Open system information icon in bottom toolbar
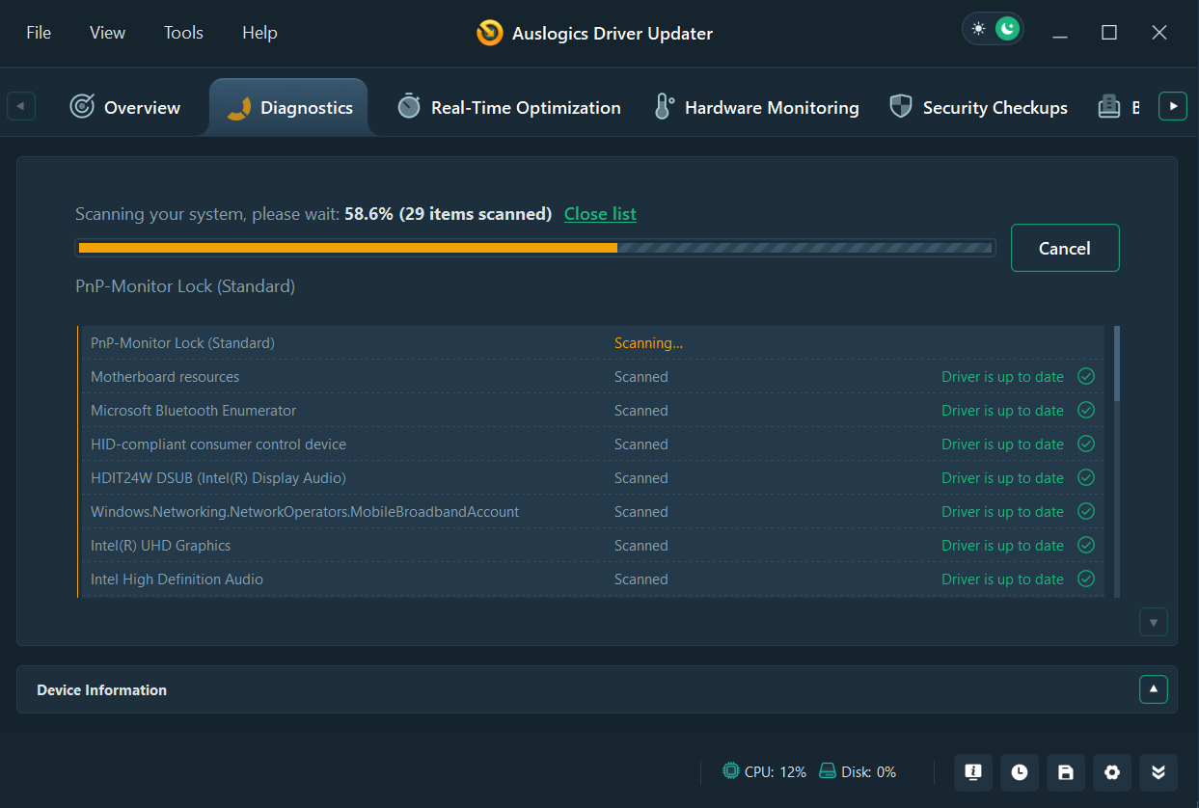 [973, 772]
